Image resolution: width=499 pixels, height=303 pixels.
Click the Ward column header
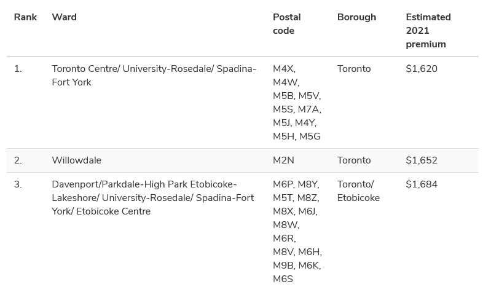click(64, 17)
